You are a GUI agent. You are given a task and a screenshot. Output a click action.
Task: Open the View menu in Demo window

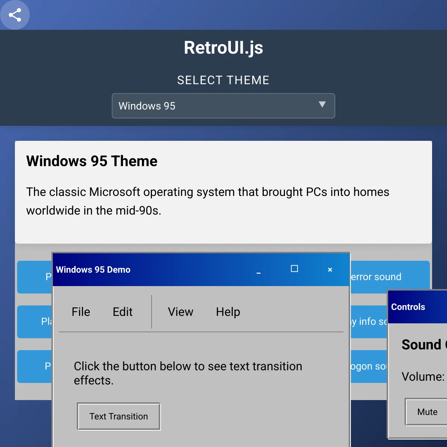point(181,312)
